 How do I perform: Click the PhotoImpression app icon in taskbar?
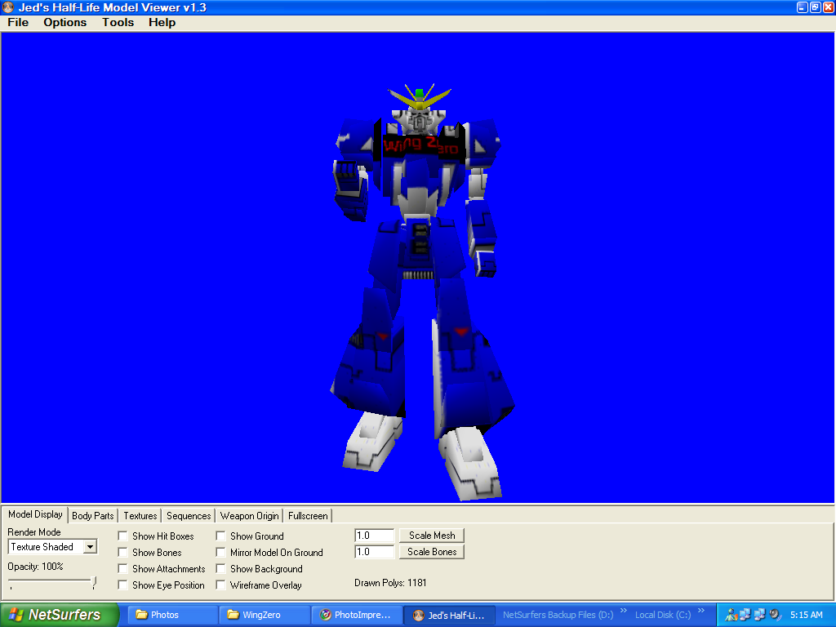pyautogui.click(x=325, y=615)
